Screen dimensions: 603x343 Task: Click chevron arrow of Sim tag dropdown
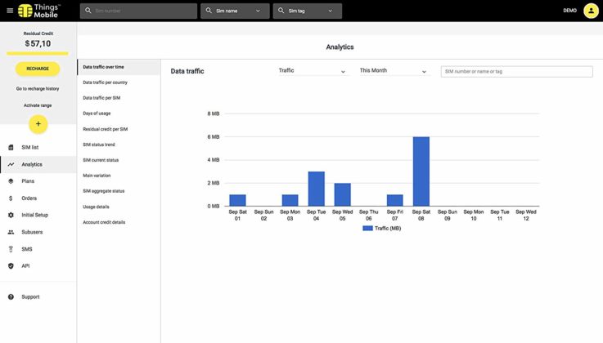pyautogui.click(x=330, y=11)
